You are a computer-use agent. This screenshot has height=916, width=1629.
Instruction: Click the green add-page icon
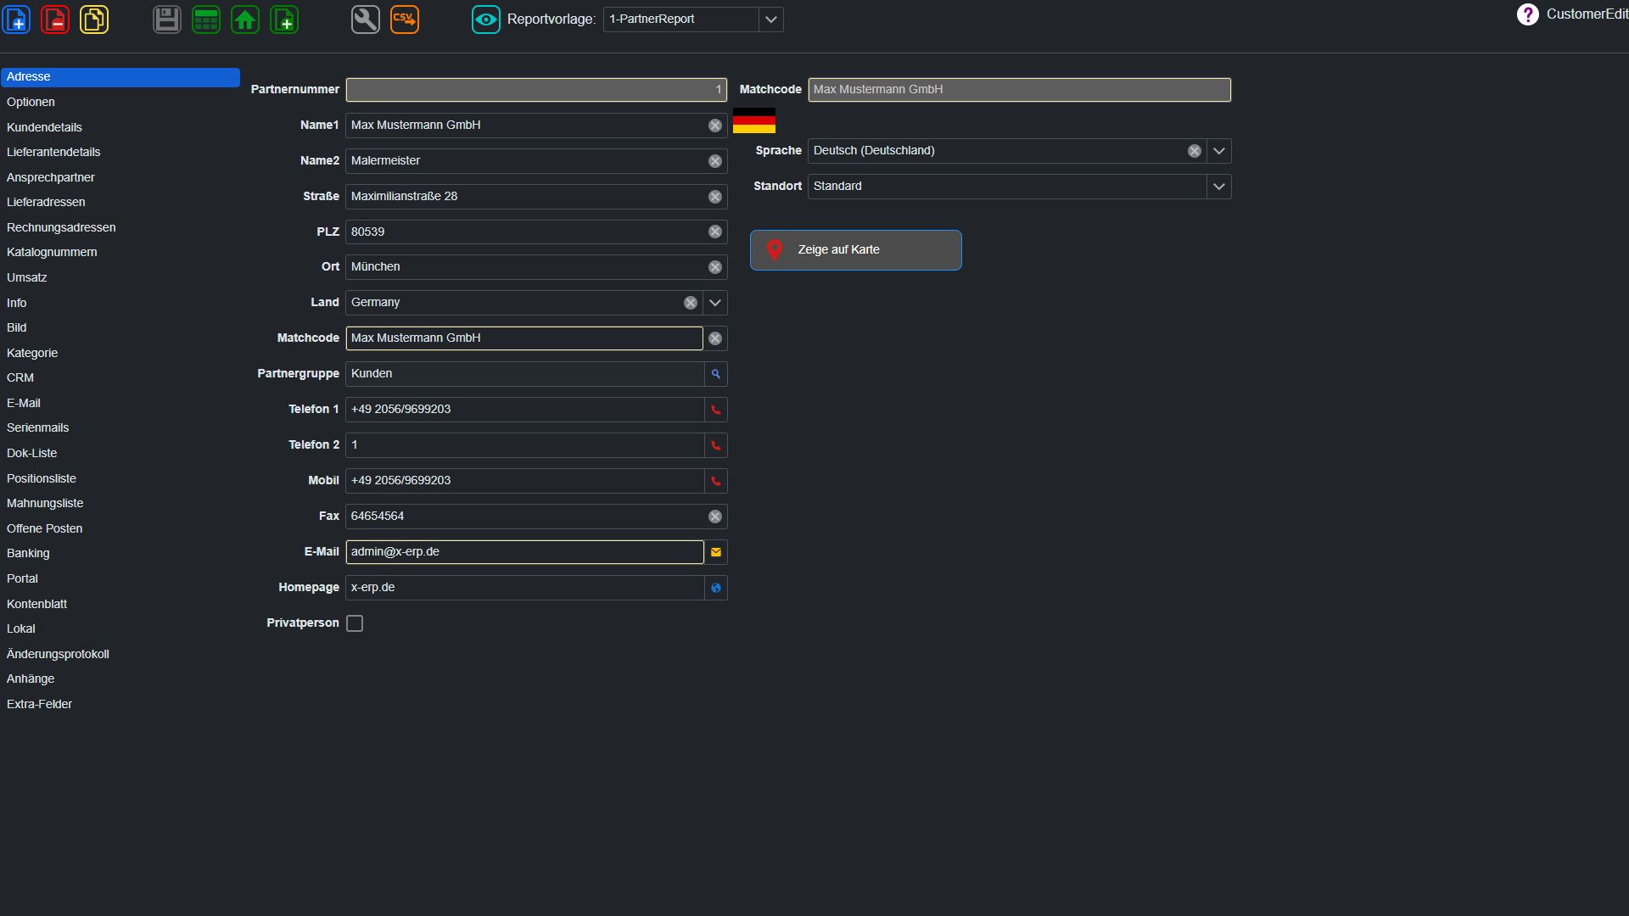point(284,20)
